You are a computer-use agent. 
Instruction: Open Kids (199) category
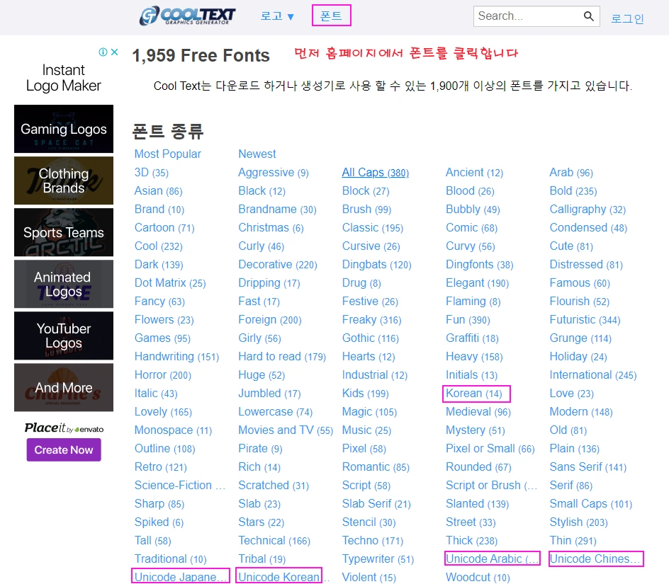pos(365,394)
